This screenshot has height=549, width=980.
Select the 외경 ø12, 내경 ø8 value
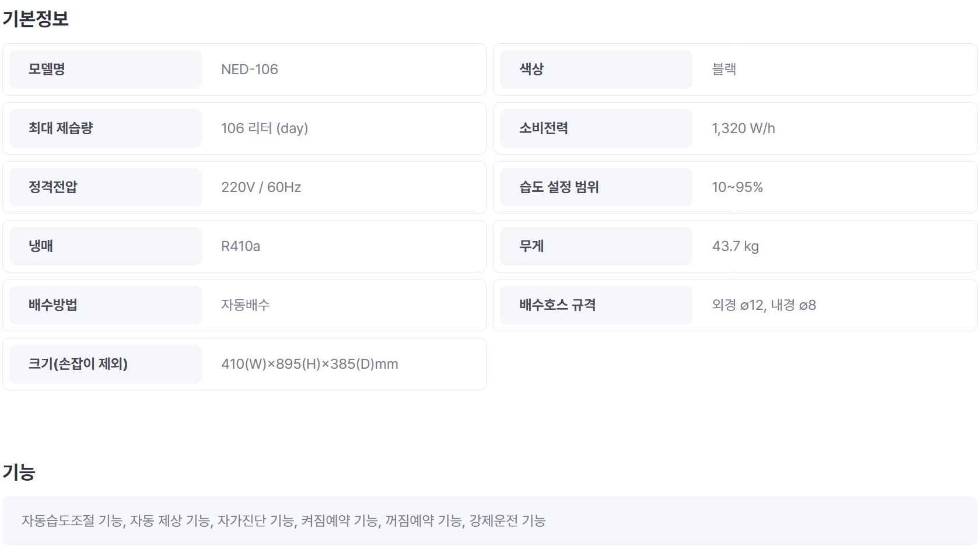(x=764, y=305)
